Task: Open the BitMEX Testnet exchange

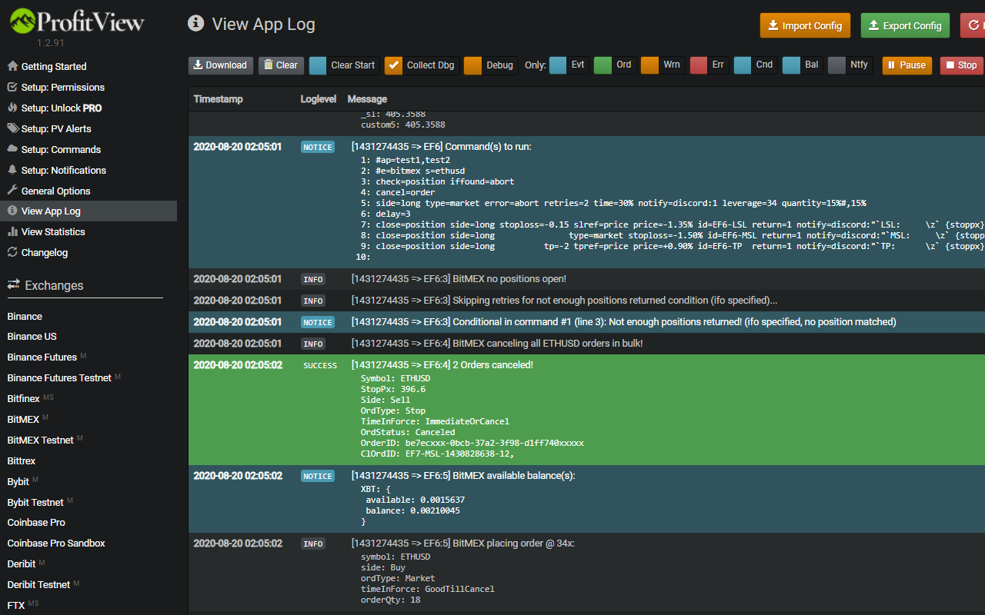Action: [x=41, y=440]
